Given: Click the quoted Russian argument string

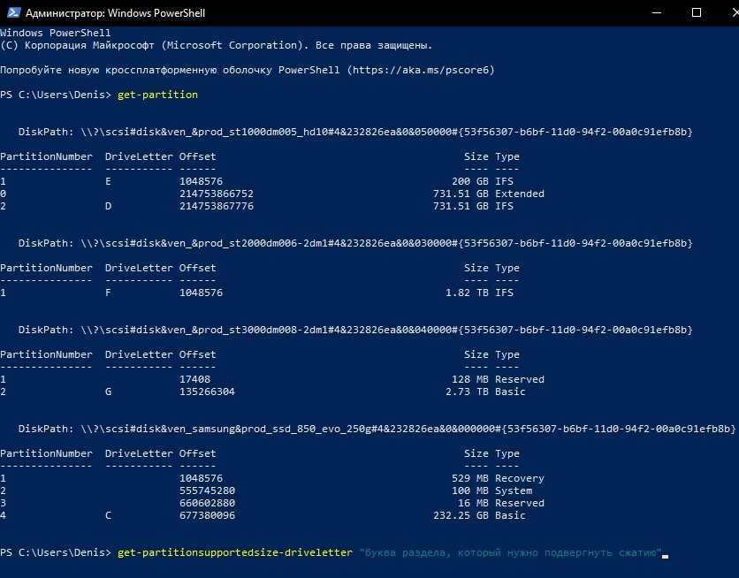Looking at the screenshot, I should [x=510, y=552].
